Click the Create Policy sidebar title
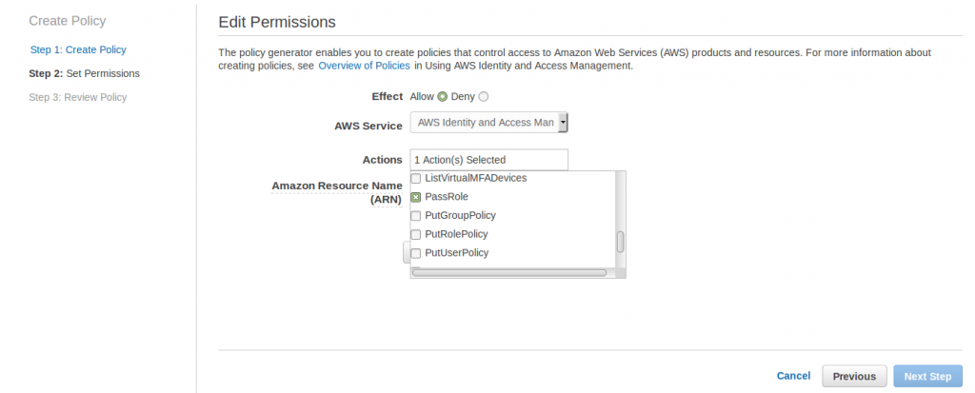The image size is (975, 393). [x=68, y=21]
